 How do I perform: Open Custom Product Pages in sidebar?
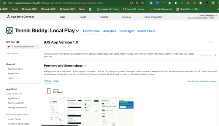click(x=19, y=124)
